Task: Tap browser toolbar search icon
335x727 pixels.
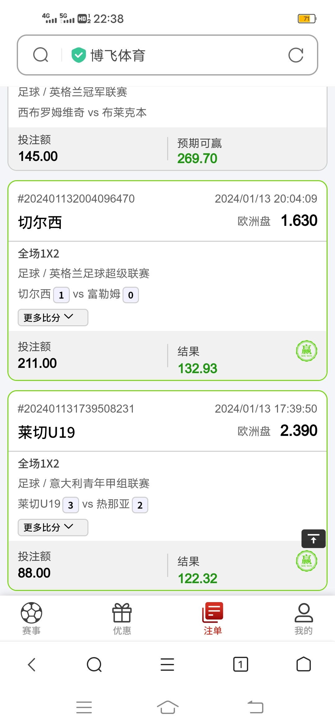Action: coord(94,665)
